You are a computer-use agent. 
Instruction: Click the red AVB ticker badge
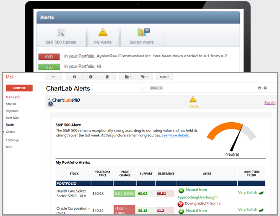pyautogui.click(x=49, y=57)
